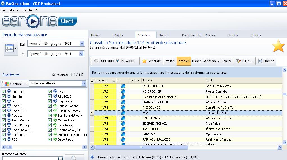Switch to the Grafico tab
This screenshot has width=287, height=160.
pos(256,35)
